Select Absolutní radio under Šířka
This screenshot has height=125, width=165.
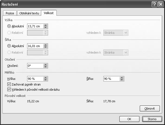[9, 46]
